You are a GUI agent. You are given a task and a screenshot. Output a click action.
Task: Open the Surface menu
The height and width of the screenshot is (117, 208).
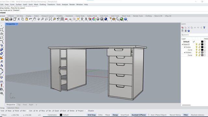[19, 5]
